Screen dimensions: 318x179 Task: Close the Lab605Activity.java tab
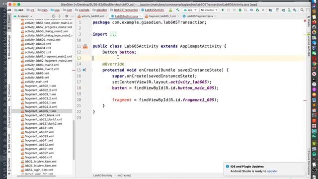pos(140,16)
